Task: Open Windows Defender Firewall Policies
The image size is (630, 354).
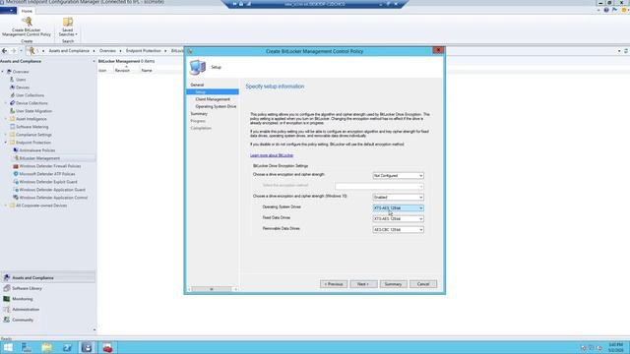Action: 50,166
